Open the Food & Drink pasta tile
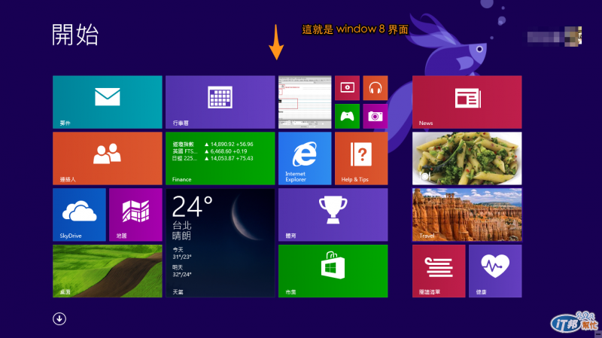The width and height of the screenshot is (602, 338). pos(467,158)
